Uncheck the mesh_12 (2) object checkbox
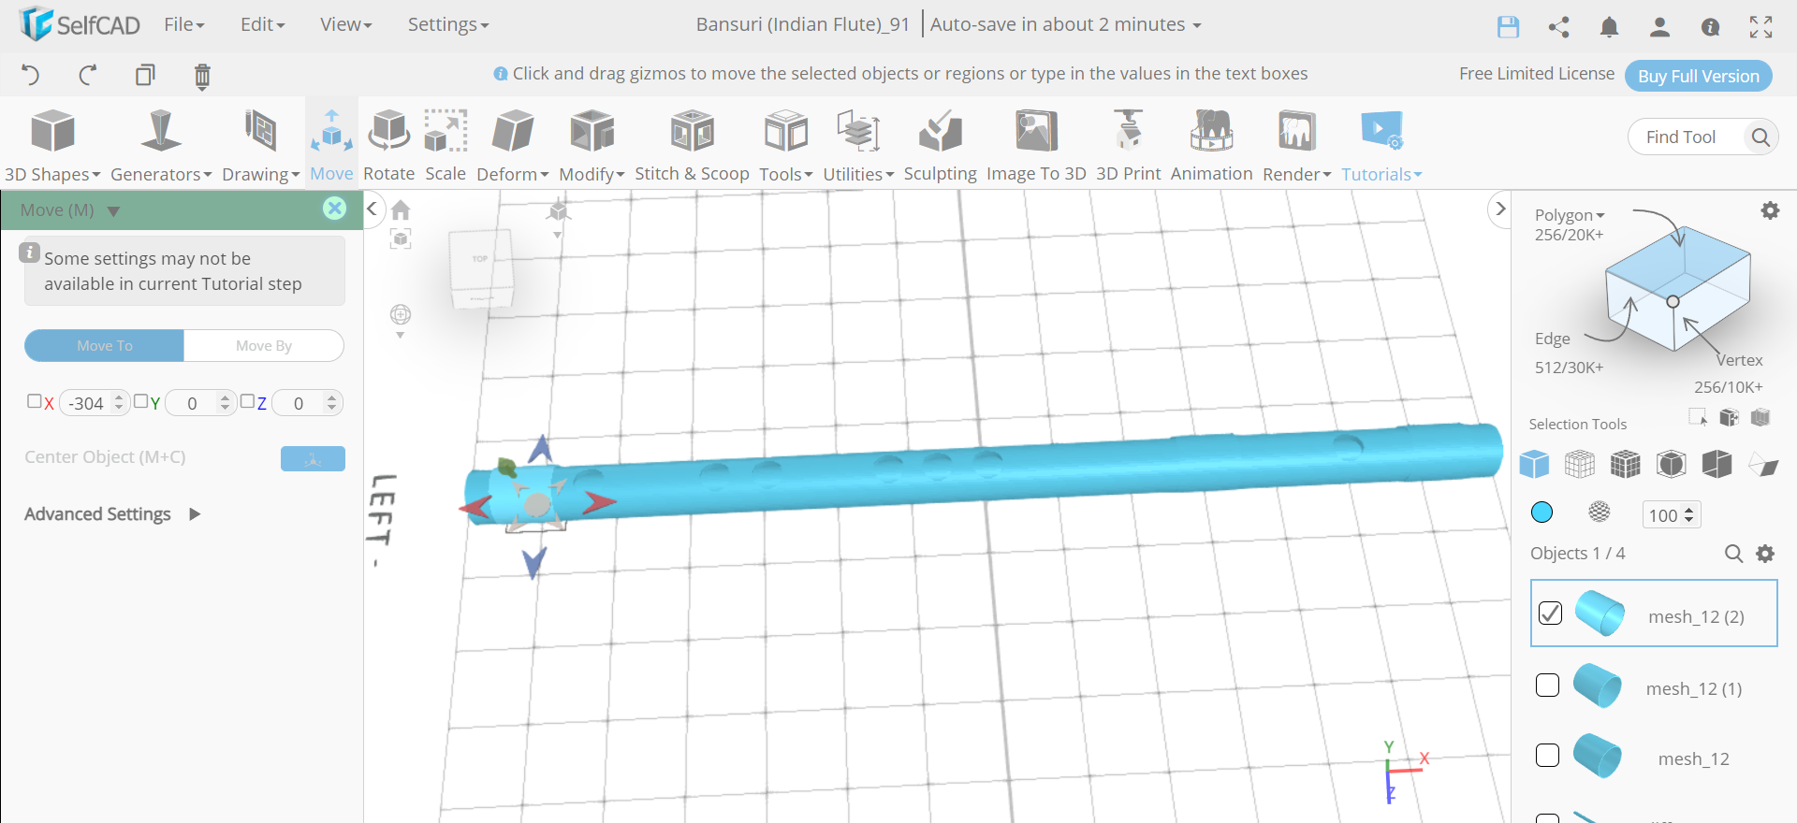Image resolution: width=1797 pixels, height=823 pixels. (x=1550, y=614)
